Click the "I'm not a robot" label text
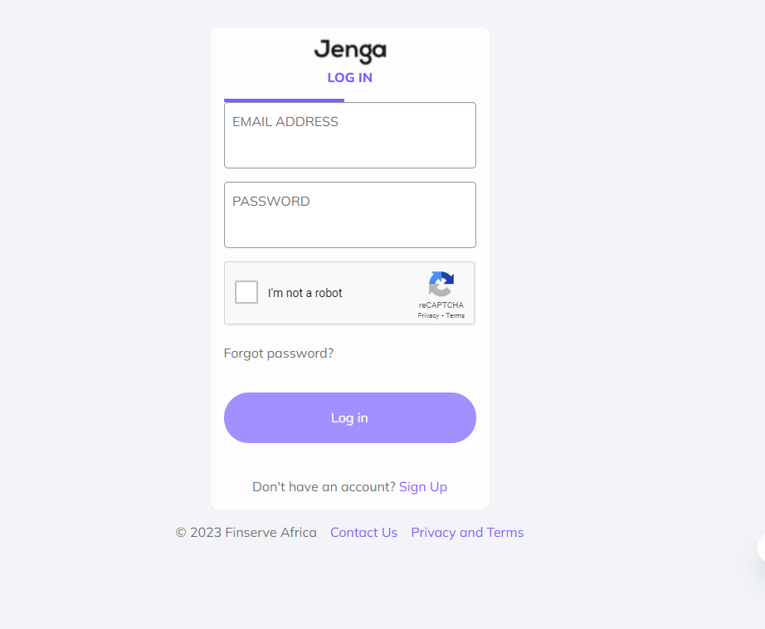Screen dimensions: 765x629 click(305, 293)
